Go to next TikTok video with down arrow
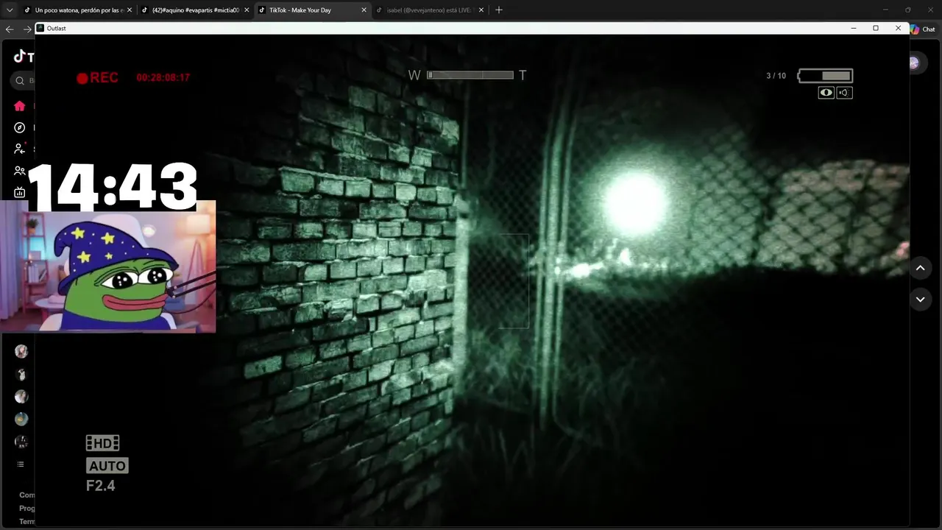Viewport: 942px width, 530px height. 920,300
